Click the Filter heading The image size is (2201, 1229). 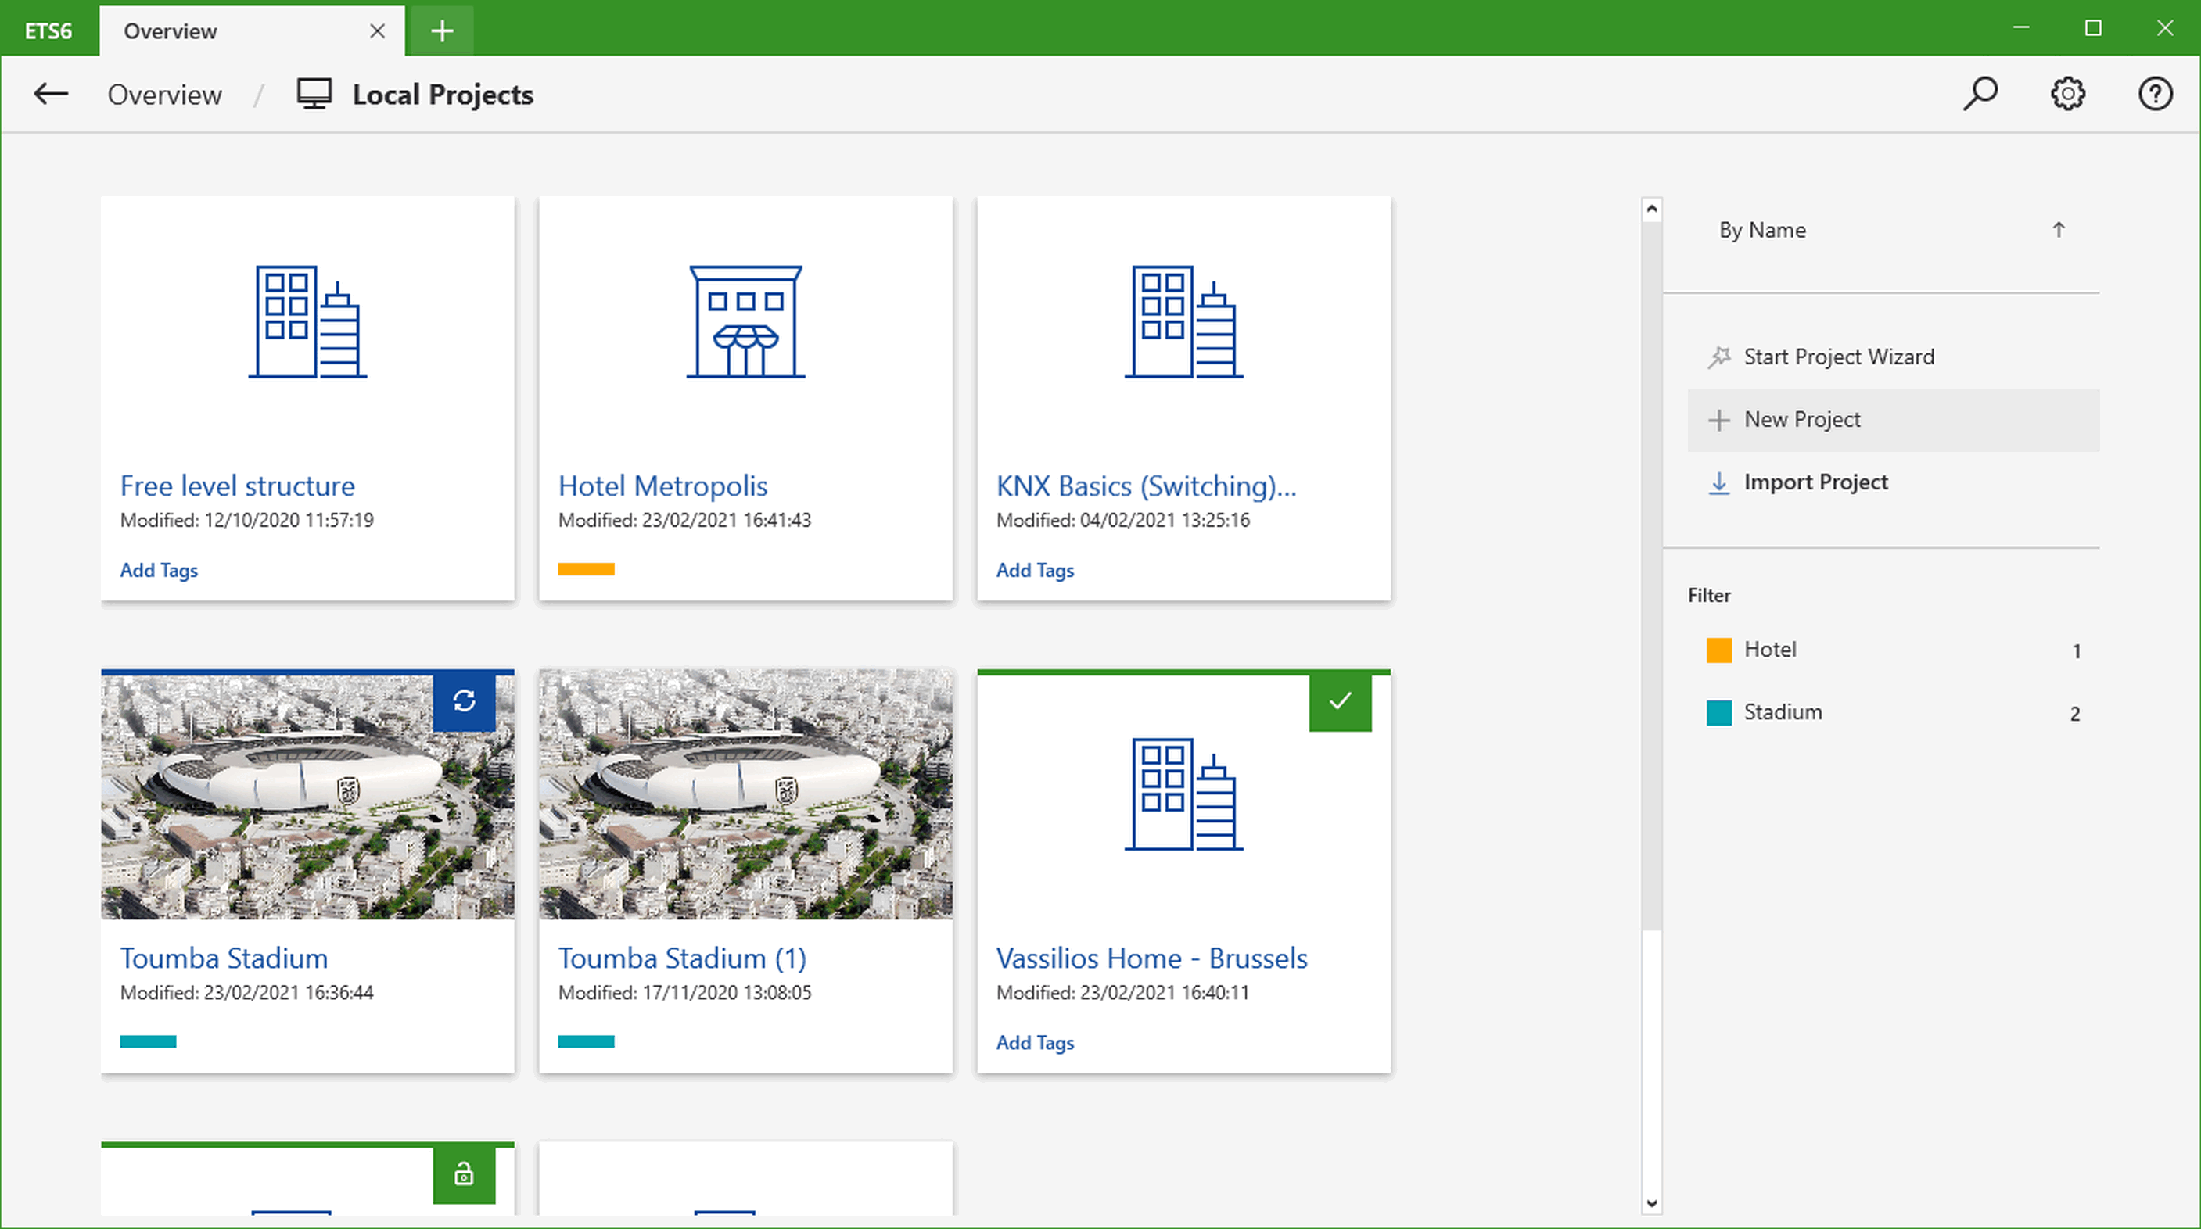tap(1709, 595)
